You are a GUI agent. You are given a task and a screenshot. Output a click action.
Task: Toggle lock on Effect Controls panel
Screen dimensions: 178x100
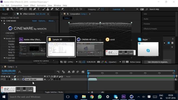(x=21, y=14)
